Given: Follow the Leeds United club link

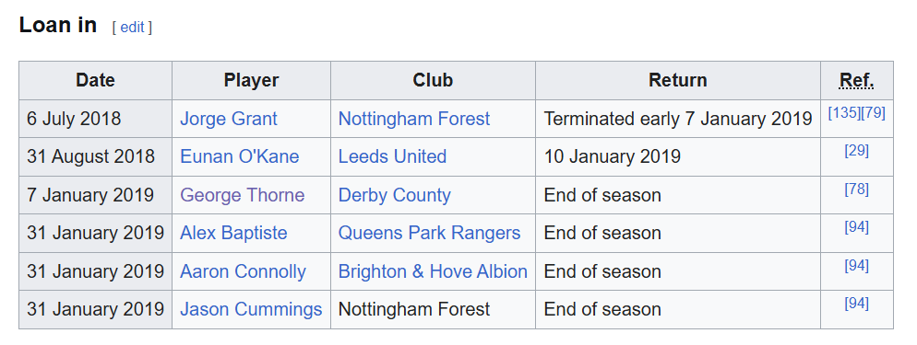Looking at the screenshot, I should (x=392, y=156).
